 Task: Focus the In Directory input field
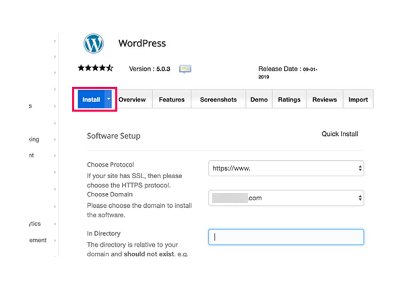pos(286,237)
